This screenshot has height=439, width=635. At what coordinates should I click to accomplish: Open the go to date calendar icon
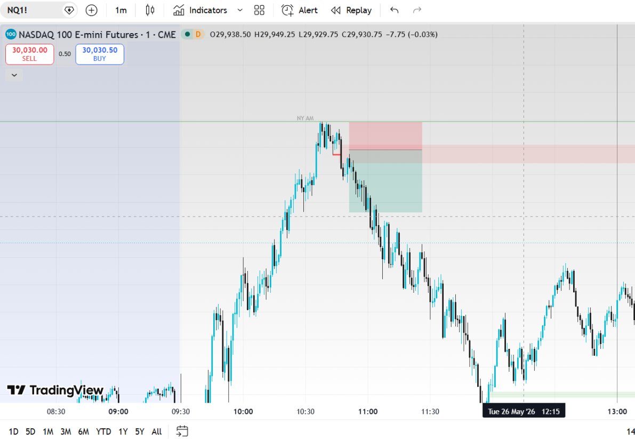182,432
